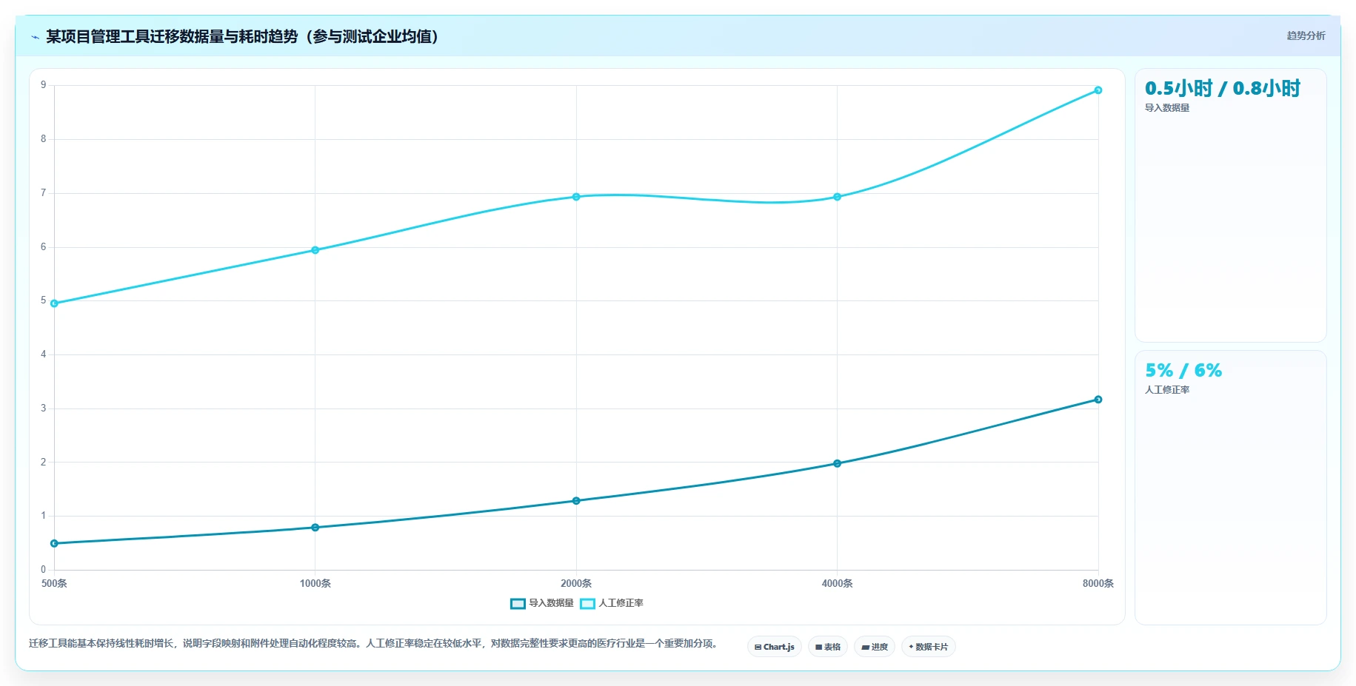This screenshot has width=1356, height=686.
Task: Click the 导入数据量 point at 4000条
Action: tap(838, 463)
